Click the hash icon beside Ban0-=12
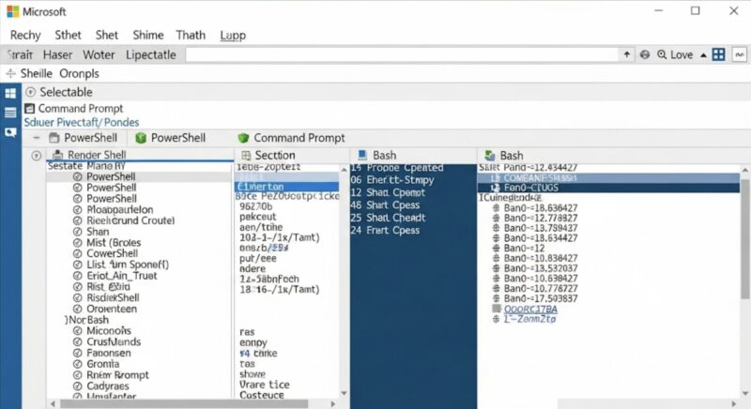This screenshot has height=409, width=751. coord(497,248)
